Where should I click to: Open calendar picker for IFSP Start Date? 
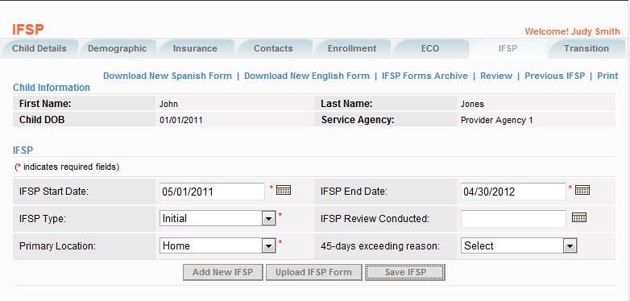(x=284, y=190)
